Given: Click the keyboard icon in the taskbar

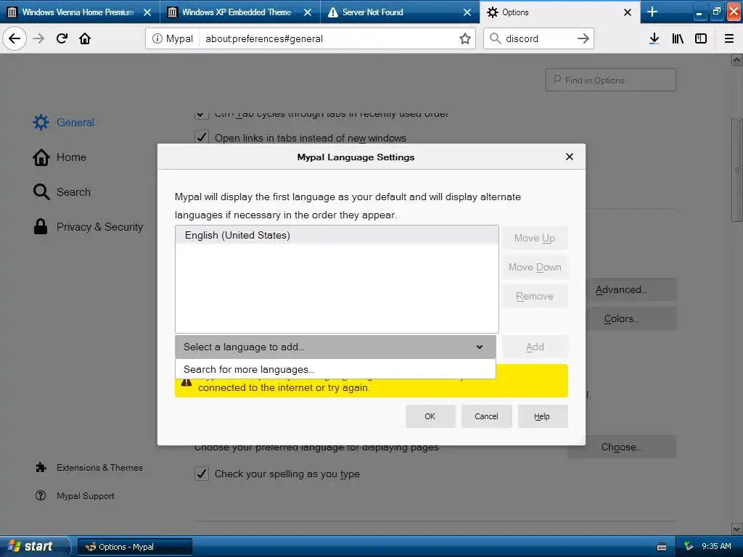Looking at the screenshot, I should coord(662,547).
